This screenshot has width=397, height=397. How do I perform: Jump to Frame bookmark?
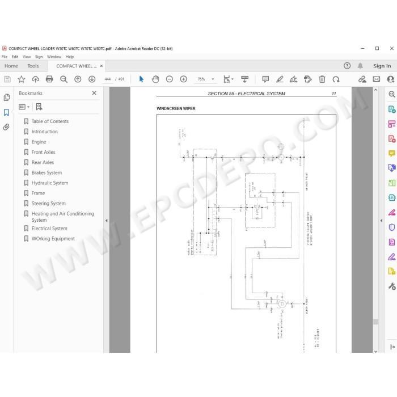tap(38, 193)
